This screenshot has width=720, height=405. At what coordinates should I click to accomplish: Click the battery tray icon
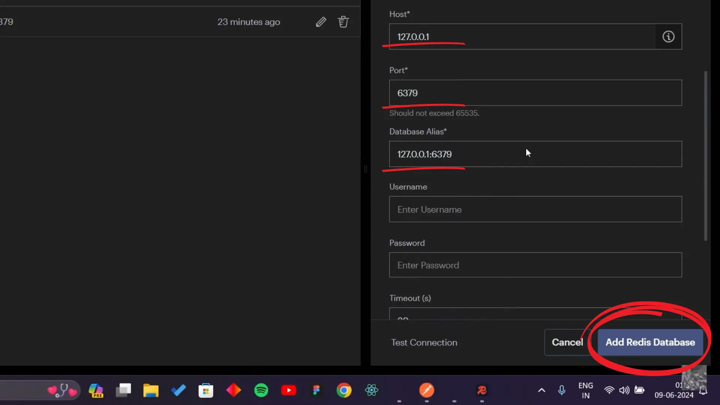coord(639,390)
